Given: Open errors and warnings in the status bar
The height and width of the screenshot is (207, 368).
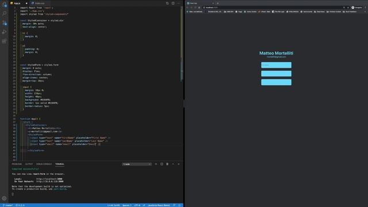Looking at the screenshot, I should [x=20, y=205].
